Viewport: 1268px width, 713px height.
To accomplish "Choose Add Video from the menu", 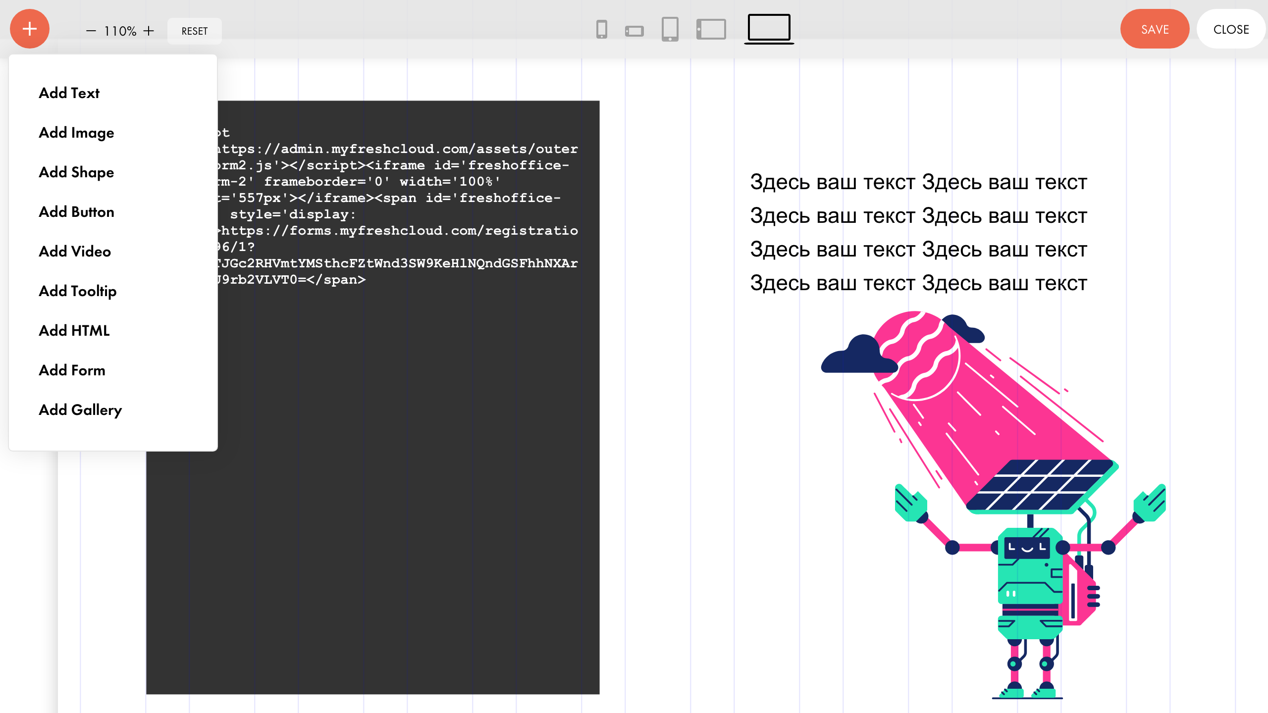I will [75, 252].
